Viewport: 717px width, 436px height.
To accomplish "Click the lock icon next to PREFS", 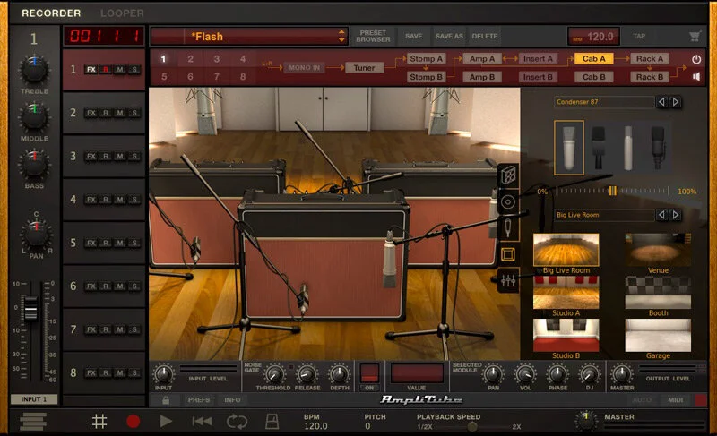I will tap(166, 400).
